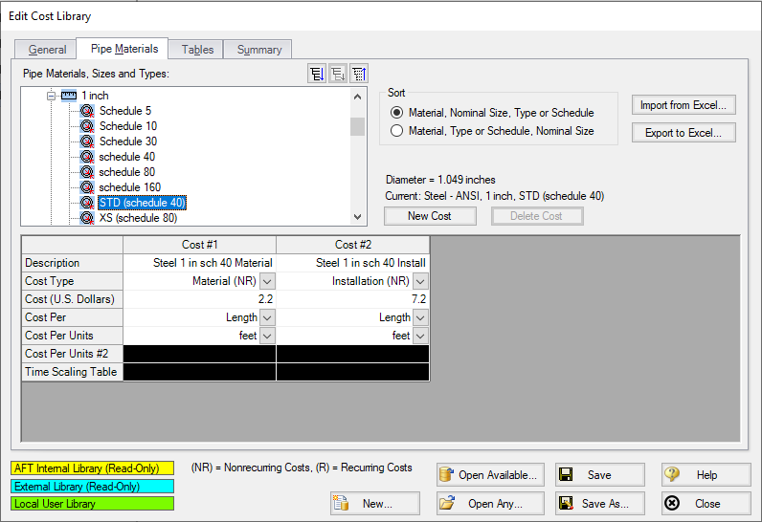This screenshot has height=522, width=762.
Task: Open Cost Per Units dropdown for Cost #1
Action: [268, 336]
